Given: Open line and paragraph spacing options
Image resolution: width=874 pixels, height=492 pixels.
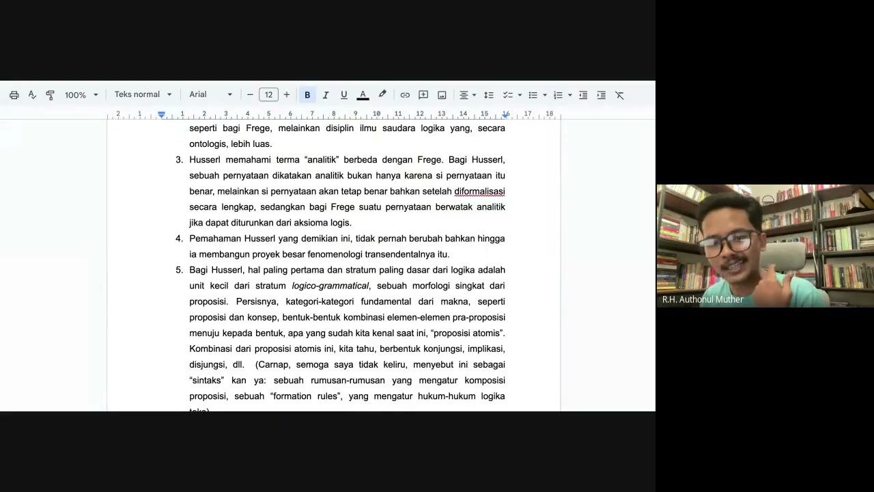Looking at the screenshot, I should 488,95.
